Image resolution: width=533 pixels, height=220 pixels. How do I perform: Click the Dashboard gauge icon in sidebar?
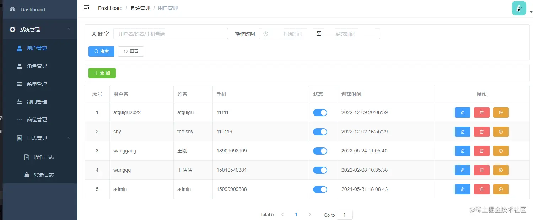point(12,10)
